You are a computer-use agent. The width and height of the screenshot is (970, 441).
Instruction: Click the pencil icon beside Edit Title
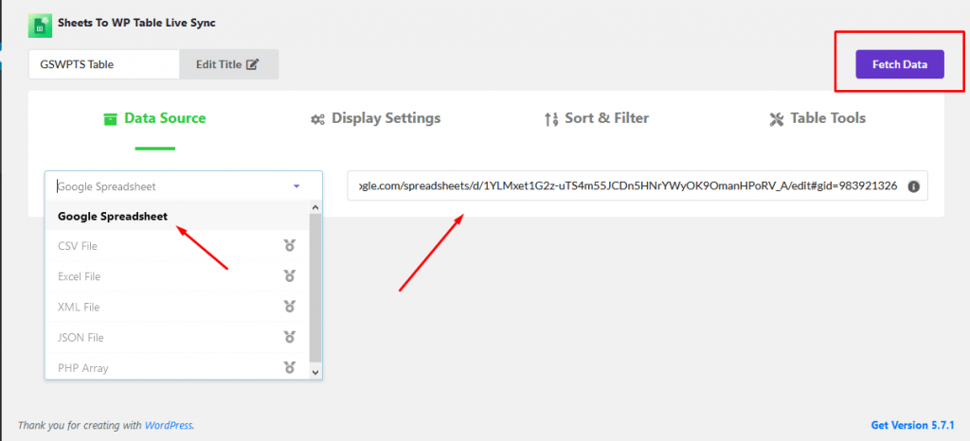click(x=252, y=64)
